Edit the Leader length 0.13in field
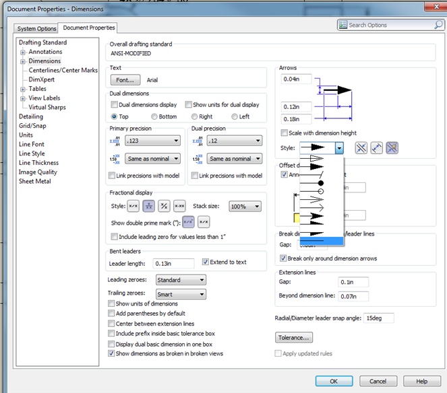 pyautogui.click(x=173, y=264)
